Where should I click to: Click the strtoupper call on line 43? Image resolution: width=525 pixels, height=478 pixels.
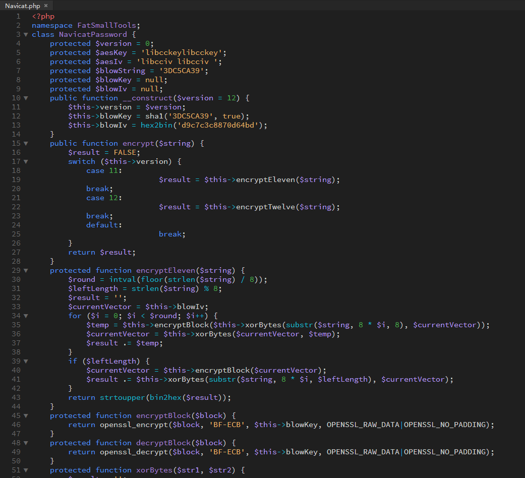(122, 397)
